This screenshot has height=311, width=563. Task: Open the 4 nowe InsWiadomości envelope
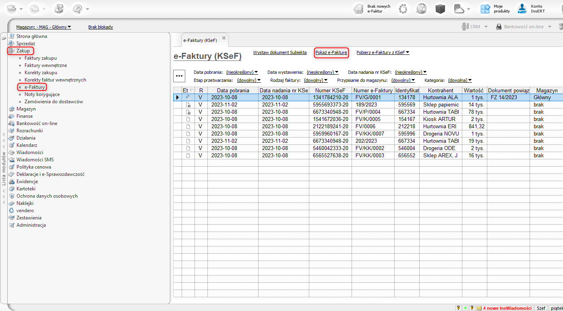coord(479,308)
